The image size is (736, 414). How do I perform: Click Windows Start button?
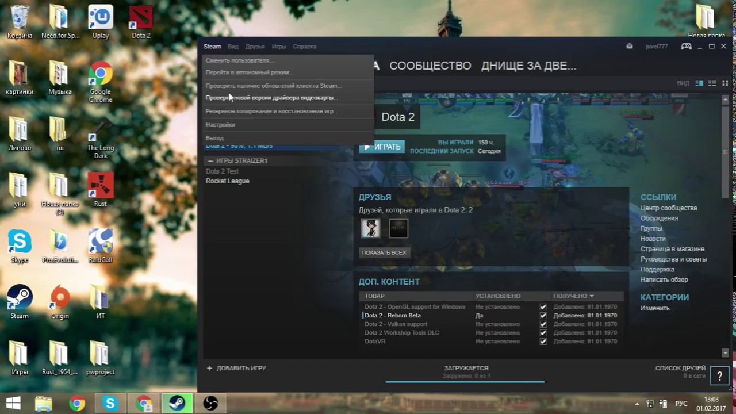[x=13, y=403]
